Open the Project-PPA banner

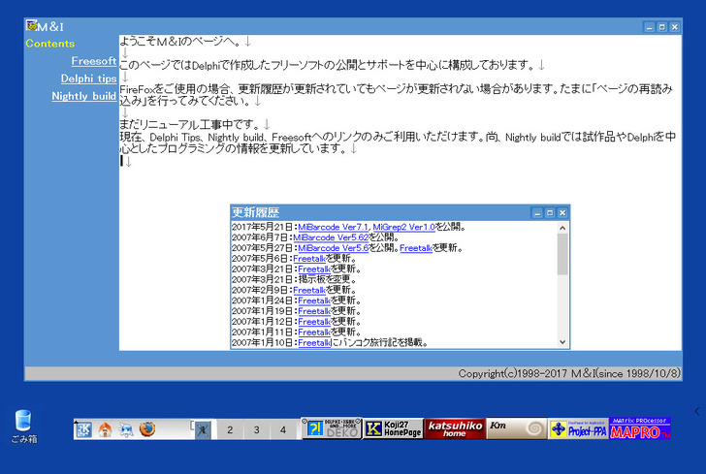click(579, 428)
